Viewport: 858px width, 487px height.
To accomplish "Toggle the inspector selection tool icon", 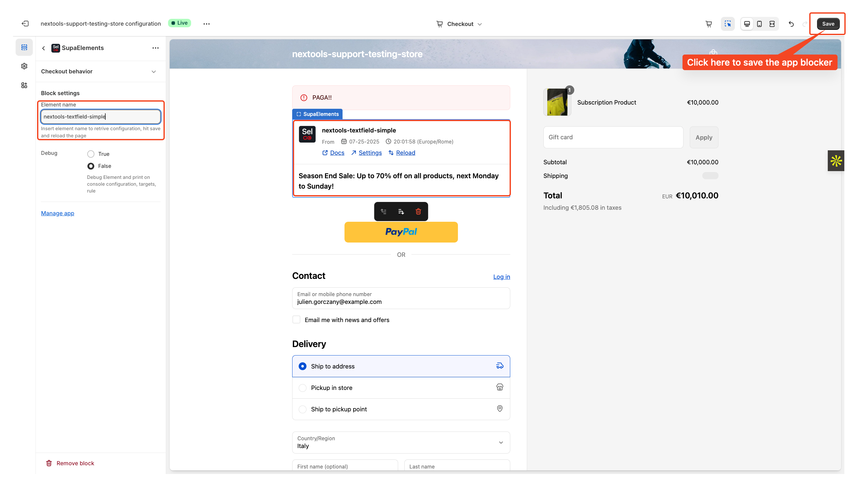I will 727,24.
